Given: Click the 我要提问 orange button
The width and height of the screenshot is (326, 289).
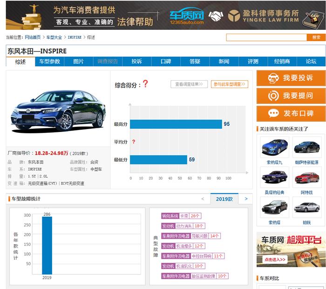Looking at the screenshot, I should [291, 96].
